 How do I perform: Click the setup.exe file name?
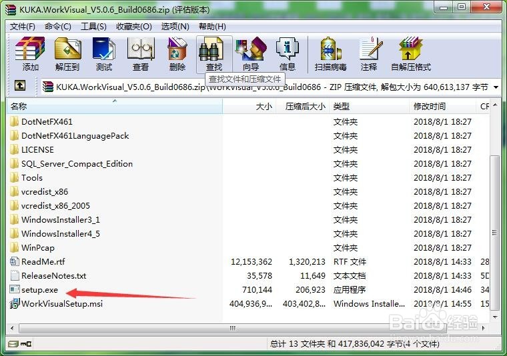[39, 289]
